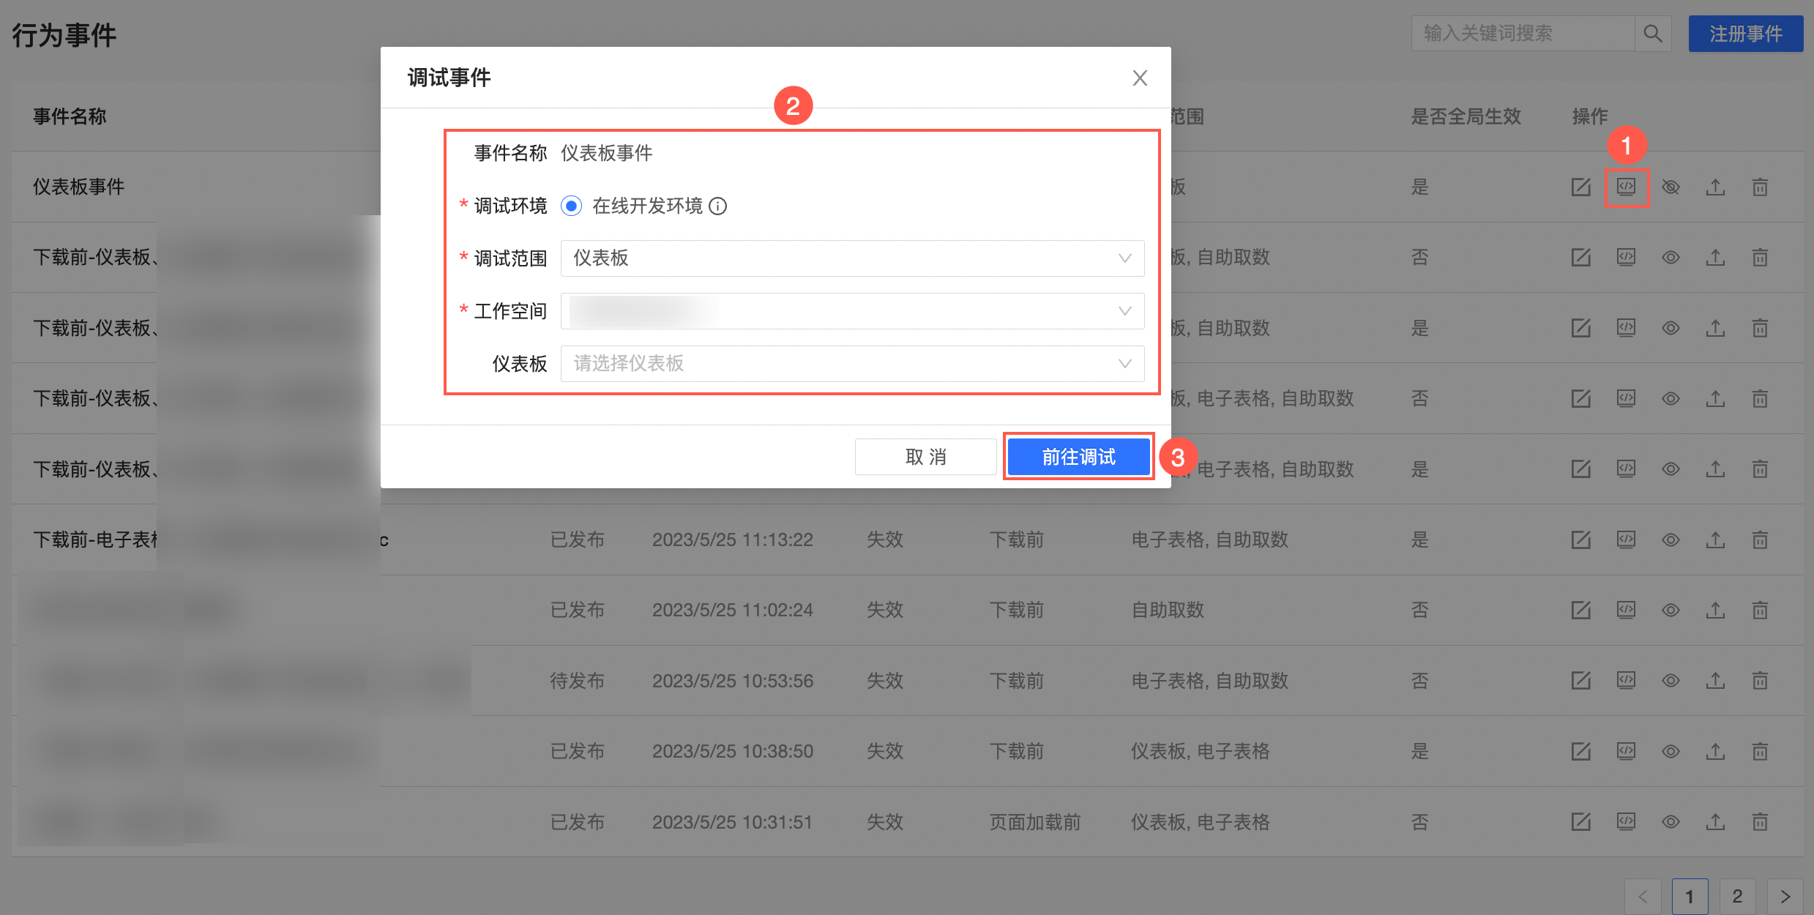The width and height of the screenshot is (1814, 915).
Task: Open the 调试范围 dropdown
Action: (852, 258)
